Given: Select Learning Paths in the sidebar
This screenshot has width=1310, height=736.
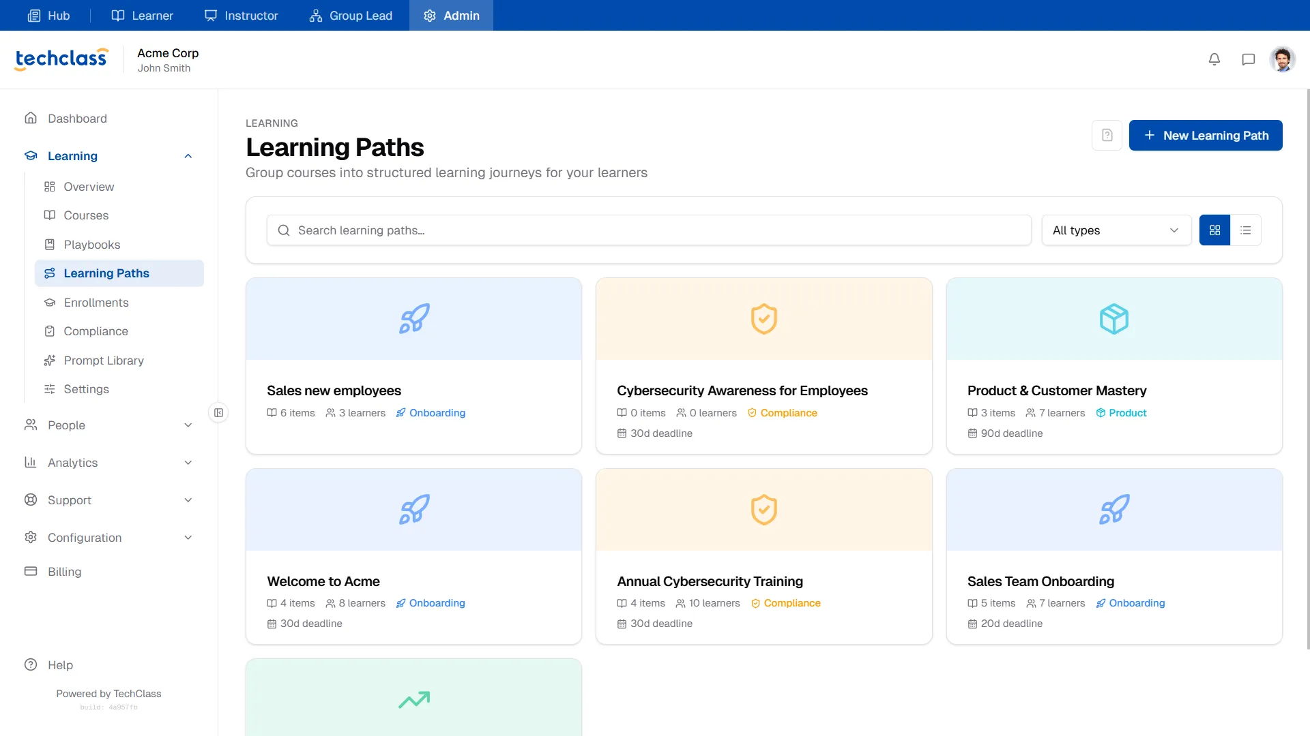Looking at the screenshot, I should tap(119, 273).
